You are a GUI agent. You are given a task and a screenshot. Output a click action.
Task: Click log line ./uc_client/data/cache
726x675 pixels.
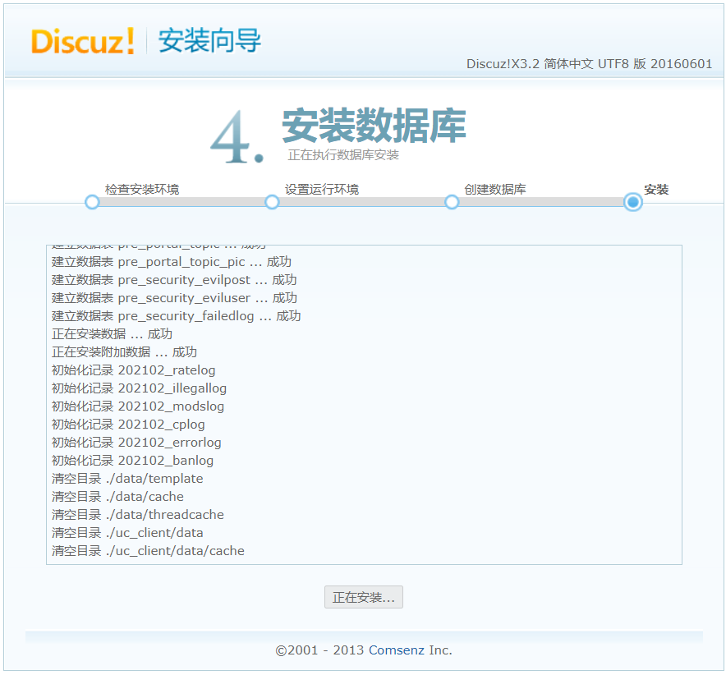(148, 551)
